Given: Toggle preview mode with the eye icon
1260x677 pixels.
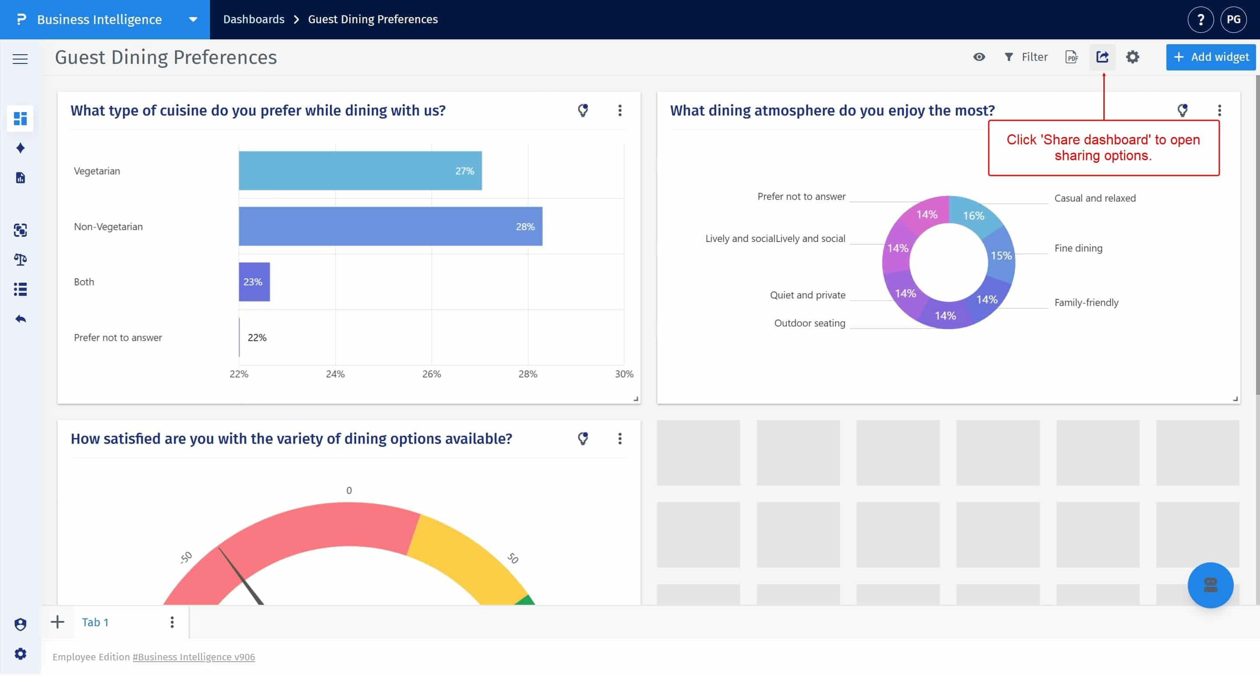Looking at the screenshot, I should (x=979, y=57).
